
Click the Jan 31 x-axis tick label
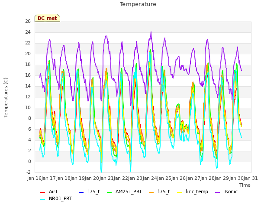point(251,178)
